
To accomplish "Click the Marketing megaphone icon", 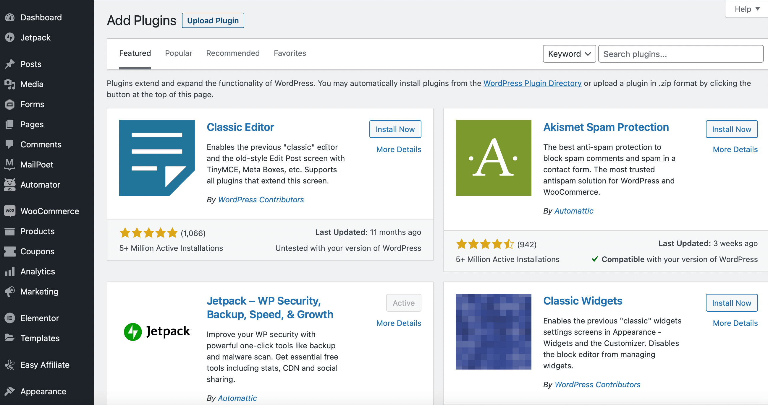I will click(x=10, y=291).
